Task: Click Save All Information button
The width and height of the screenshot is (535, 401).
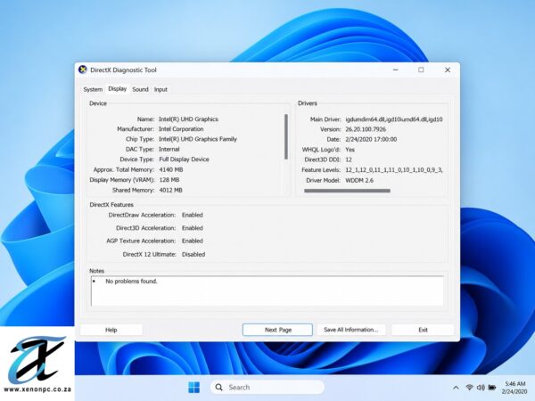Action: 351,330
